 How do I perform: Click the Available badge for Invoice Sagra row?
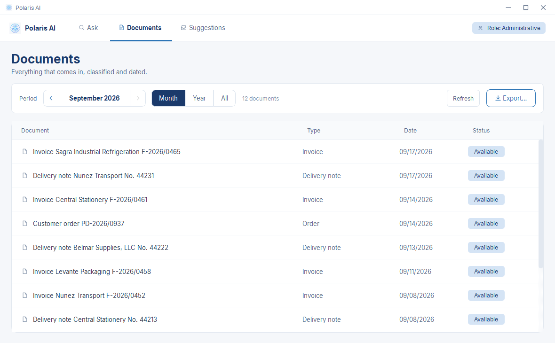[486, 151]
